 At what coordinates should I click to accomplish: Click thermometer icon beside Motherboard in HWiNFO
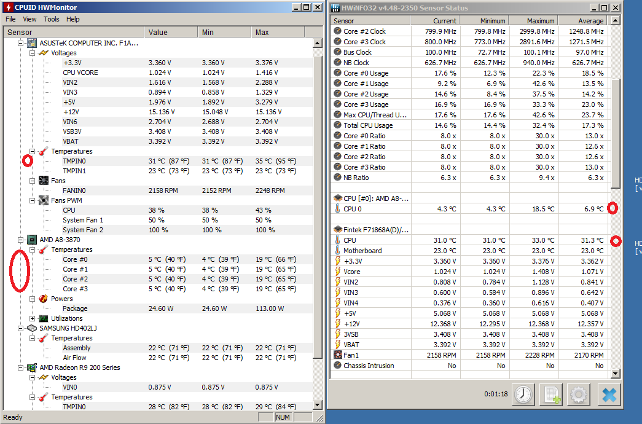pos(337,251)
